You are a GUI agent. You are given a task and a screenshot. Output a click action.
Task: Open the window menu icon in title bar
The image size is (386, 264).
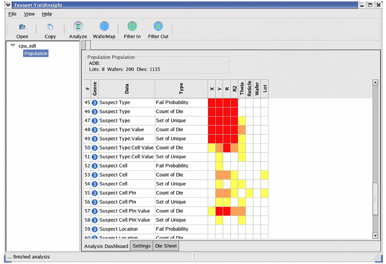coord(8,5)
